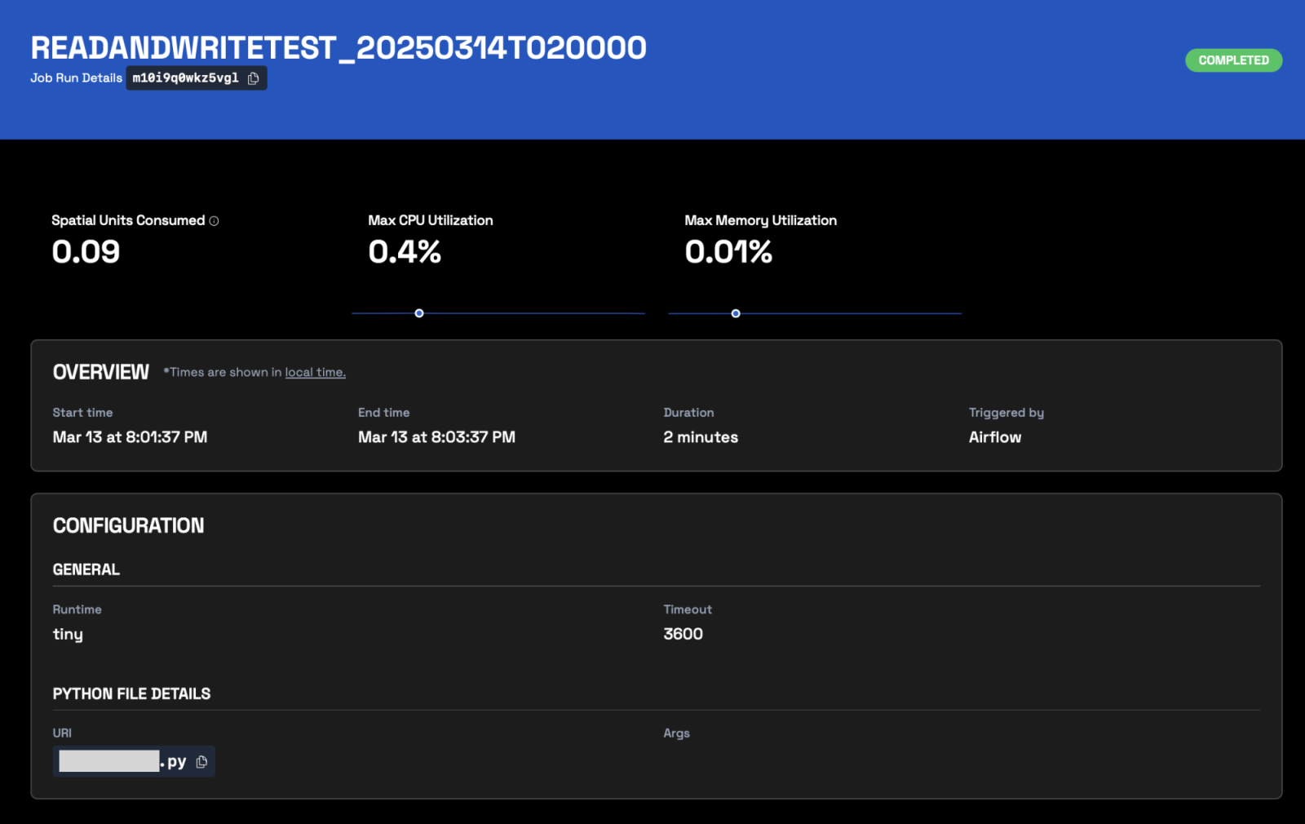Copy the job run ID m10i9q0wkz5vgl
This screenshot has width=1305, height=824.
[x=254, y=78]
